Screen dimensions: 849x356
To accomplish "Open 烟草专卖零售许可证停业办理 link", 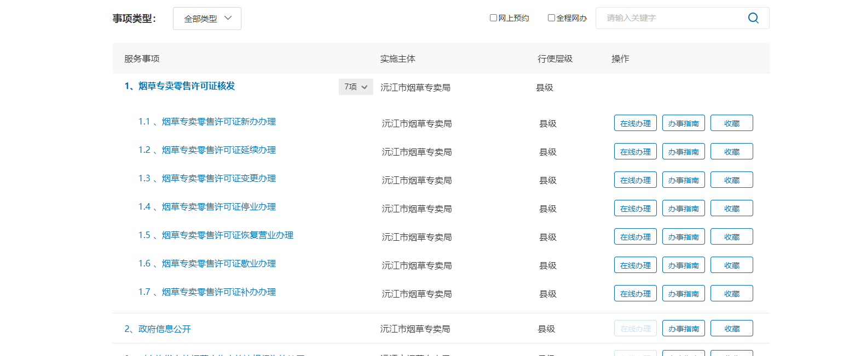I will pos(218,206).
